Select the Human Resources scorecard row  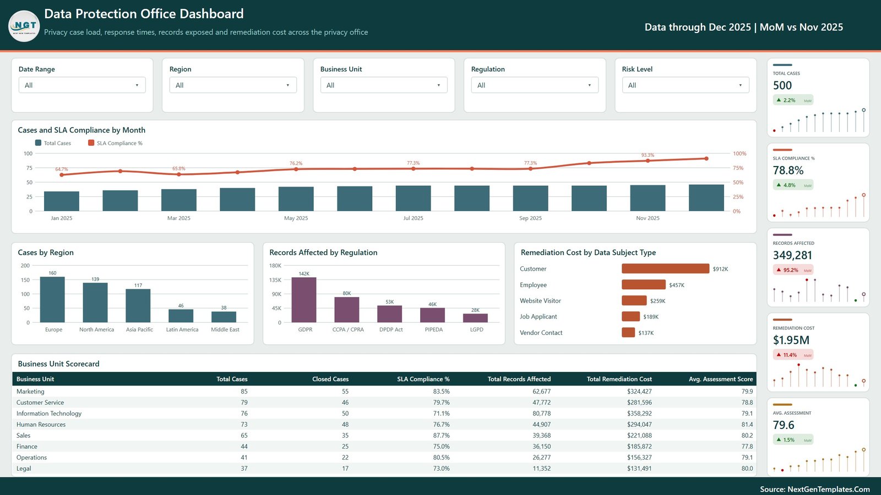point(384,425)
